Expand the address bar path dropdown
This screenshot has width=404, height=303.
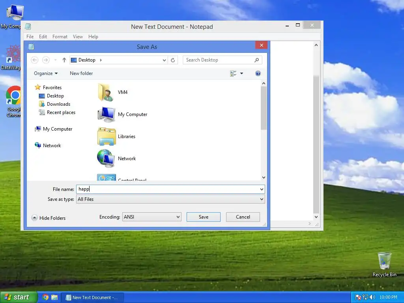click(x=164, y=60)
